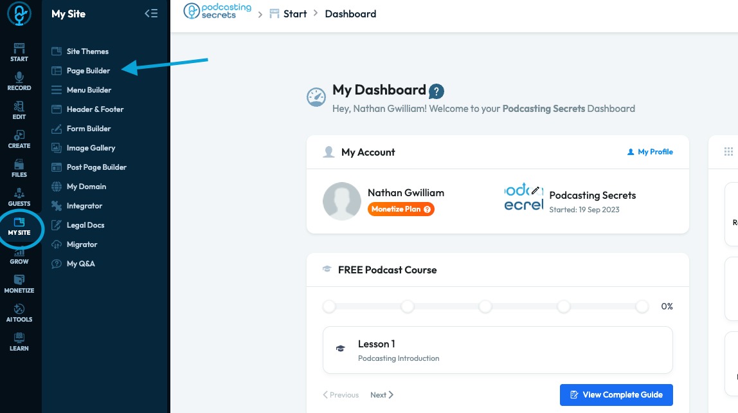Open My Domain menu item
Viewport: 738px width, 413px height.
(x=78, y=187)
